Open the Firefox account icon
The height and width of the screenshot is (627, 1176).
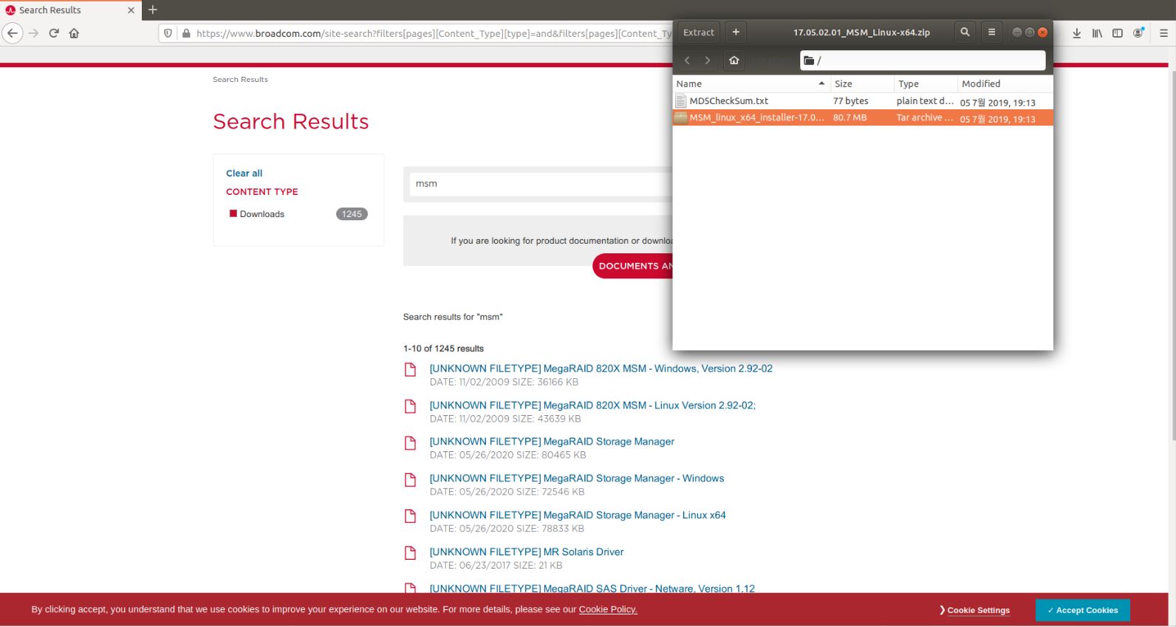[1138, 33]
